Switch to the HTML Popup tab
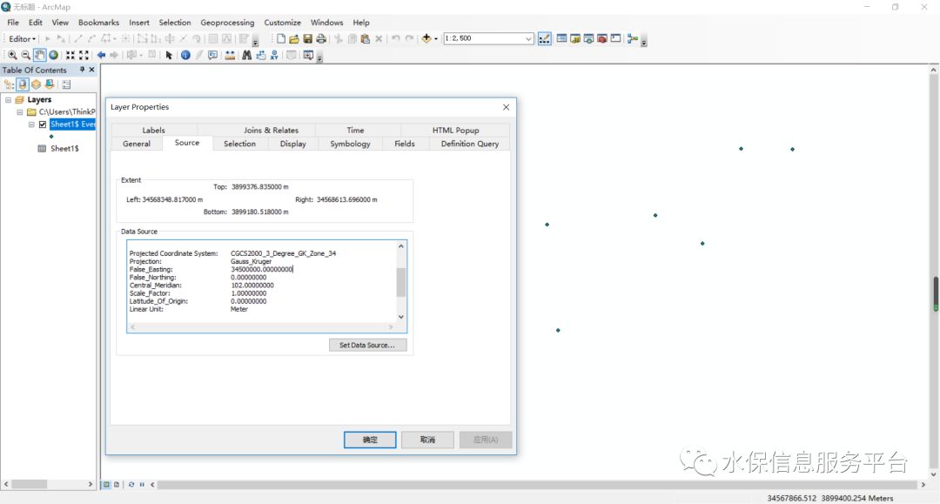This screenshot has width=940, height=504. click(x=455, y=130)
